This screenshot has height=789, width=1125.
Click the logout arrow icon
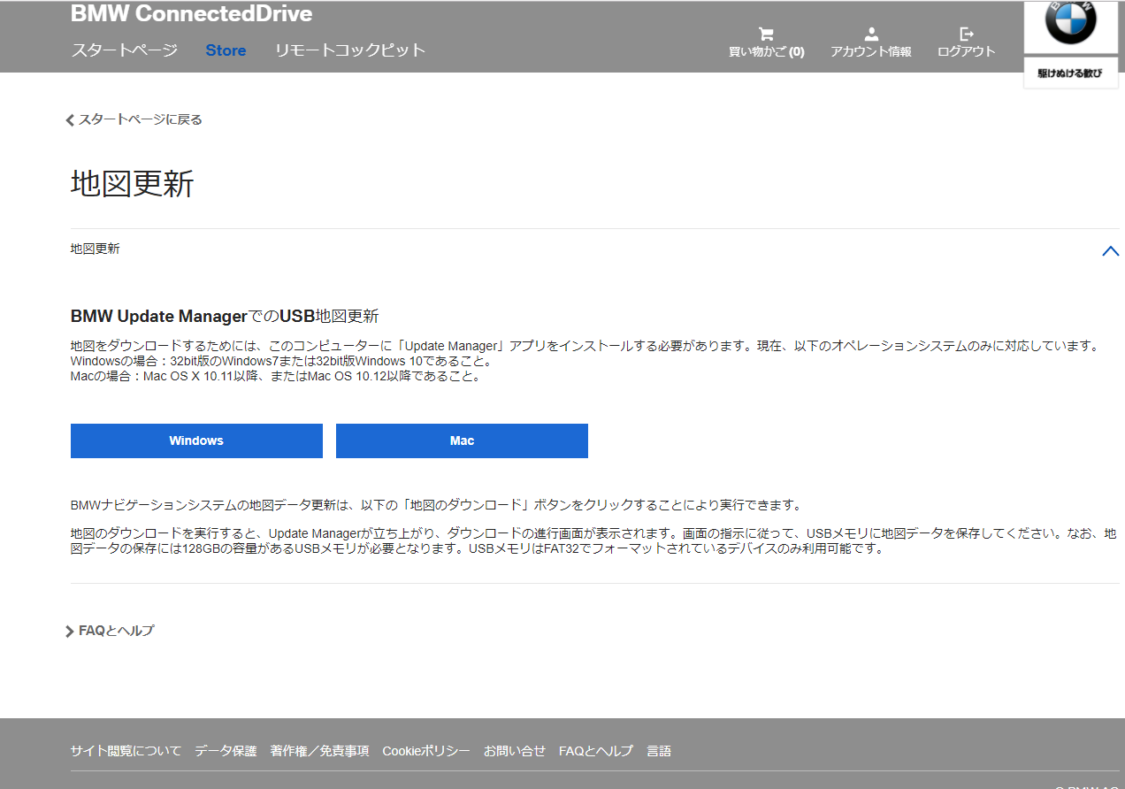tap(967, 34)
